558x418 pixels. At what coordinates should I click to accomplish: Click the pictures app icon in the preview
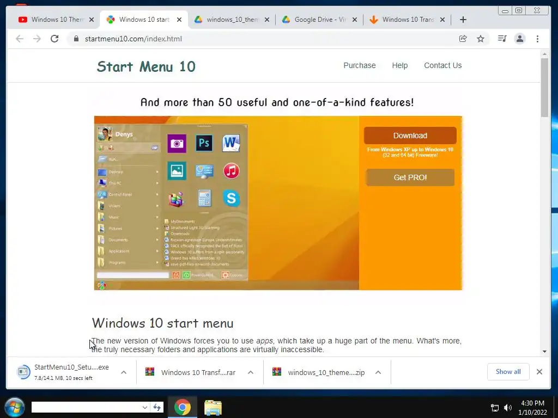pos(177,171)
